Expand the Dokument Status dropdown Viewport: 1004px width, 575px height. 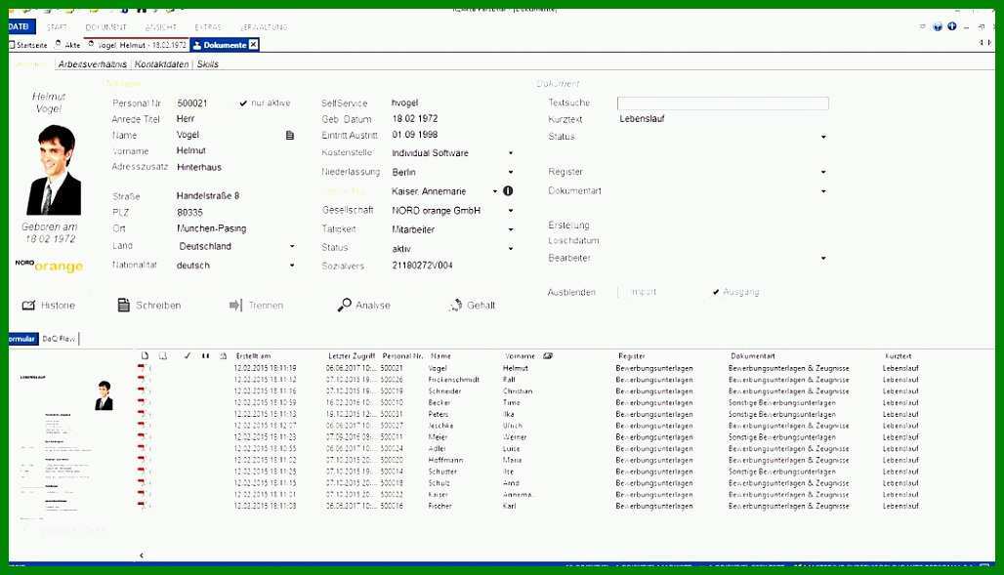pos(823,137)
